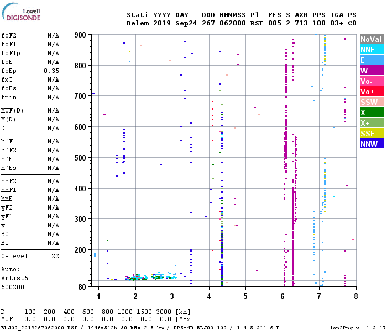Image resolution: width=387 pixels, height=331 pixels.
Task: Click the C-level value 22
Action: (55, 256)
